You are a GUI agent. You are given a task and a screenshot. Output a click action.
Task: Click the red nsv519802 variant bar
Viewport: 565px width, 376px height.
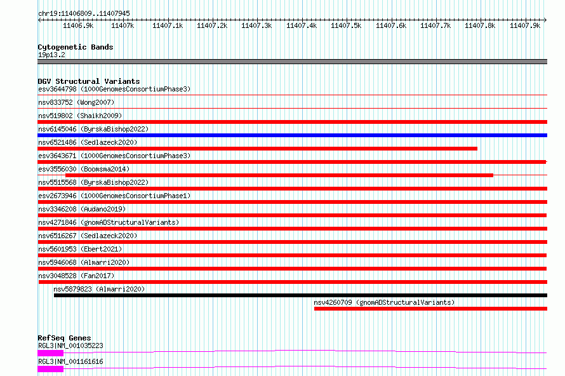(292, 122)
